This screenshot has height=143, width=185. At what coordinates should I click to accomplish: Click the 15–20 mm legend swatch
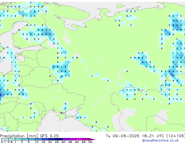(45, 139)
